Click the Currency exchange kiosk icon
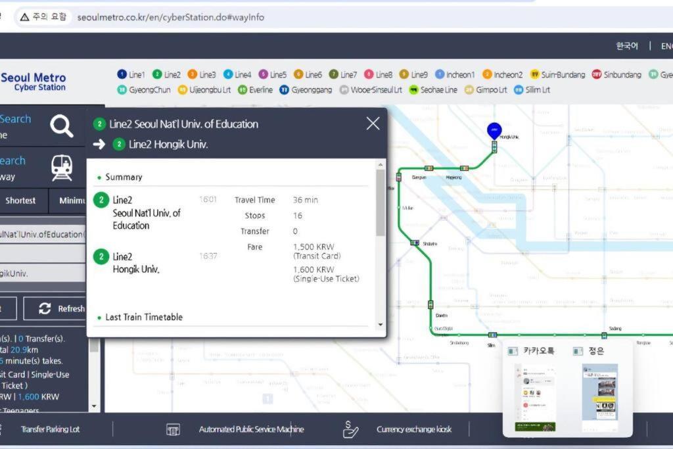The width and height of the screenshot is (673, 449). point(350,429)
